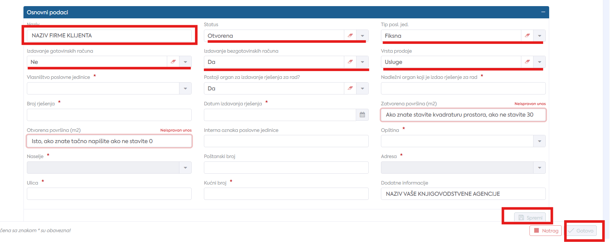
Task: Focus Interna oznaka poslovne jedinice field
Action: coord(286,141)
